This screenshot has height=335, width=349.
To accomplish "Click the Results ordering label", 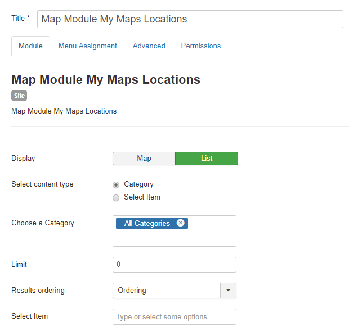I will coord(38,291).
